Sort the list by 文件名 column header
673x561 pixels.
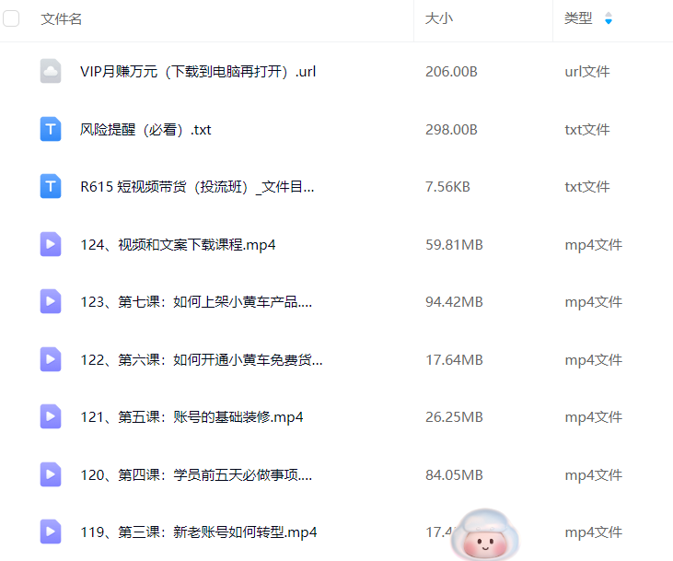(62, 19)
